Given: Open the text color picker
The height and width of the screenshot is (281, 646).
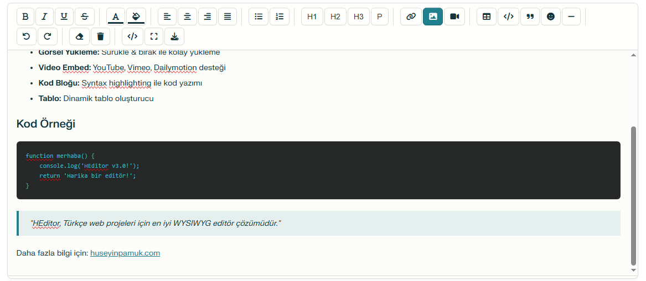Looking at the screenshot, I should 116,17.
